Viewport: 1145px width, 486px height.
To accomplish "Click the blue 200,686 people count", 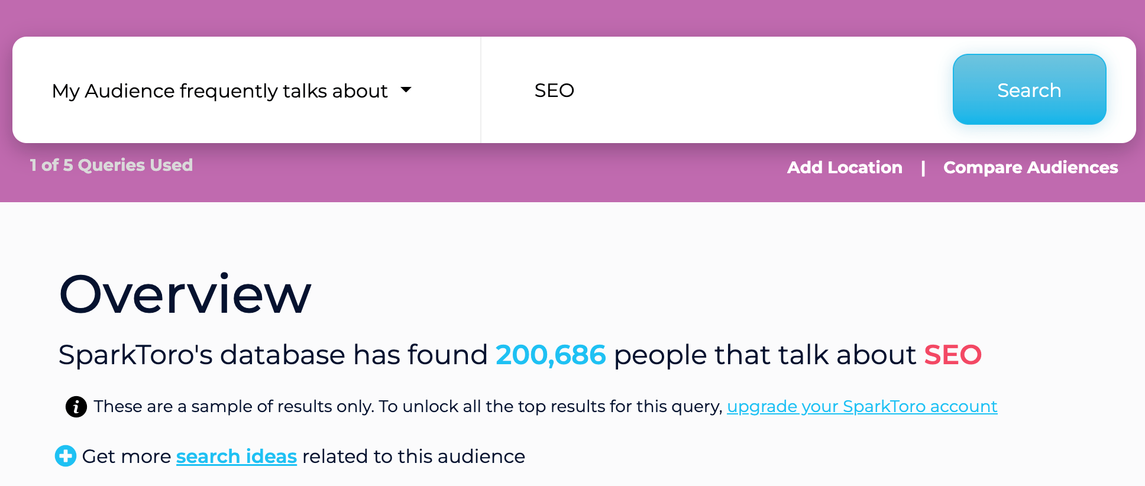I will click(551, 355).
